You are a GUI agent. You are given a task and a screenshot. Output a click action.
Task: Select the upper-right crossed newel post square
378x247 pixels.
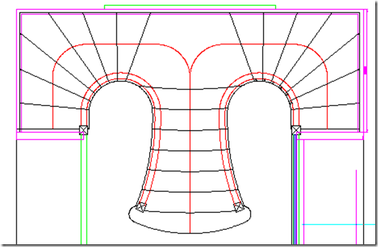(296, 130)
